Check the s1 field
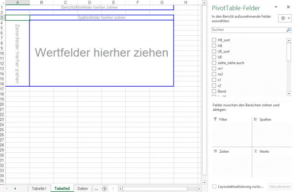 pos(214,80)
